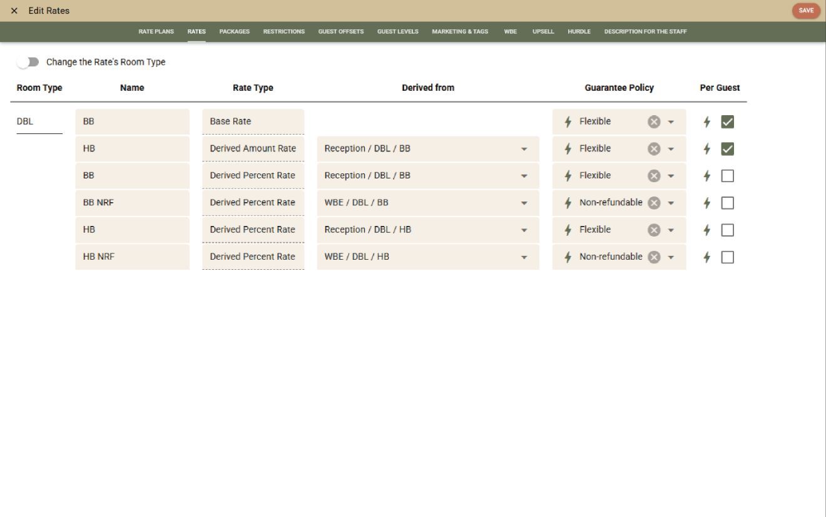
Task: Open guarantee policy dropdown arrow on HB Derived Amount row
Action: (x=671, y=149)
